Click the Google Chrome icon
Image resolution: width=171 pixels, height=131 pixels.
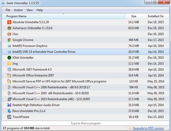point(9,40)
